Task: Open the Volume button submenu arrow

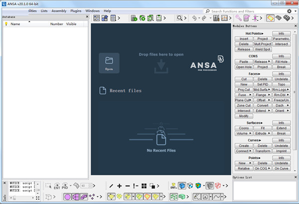Action: coord(250,133)
